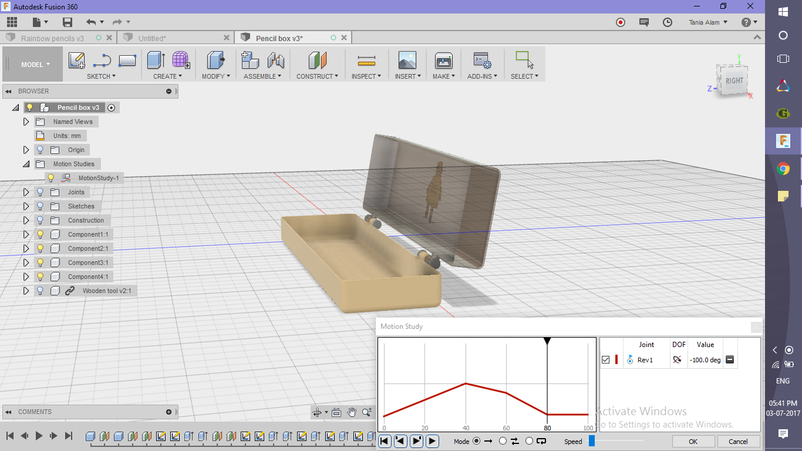Expand the Component4:1 node
Viewport: 802px width, 451px height.
pyautogui.click(x=26, y=277)
